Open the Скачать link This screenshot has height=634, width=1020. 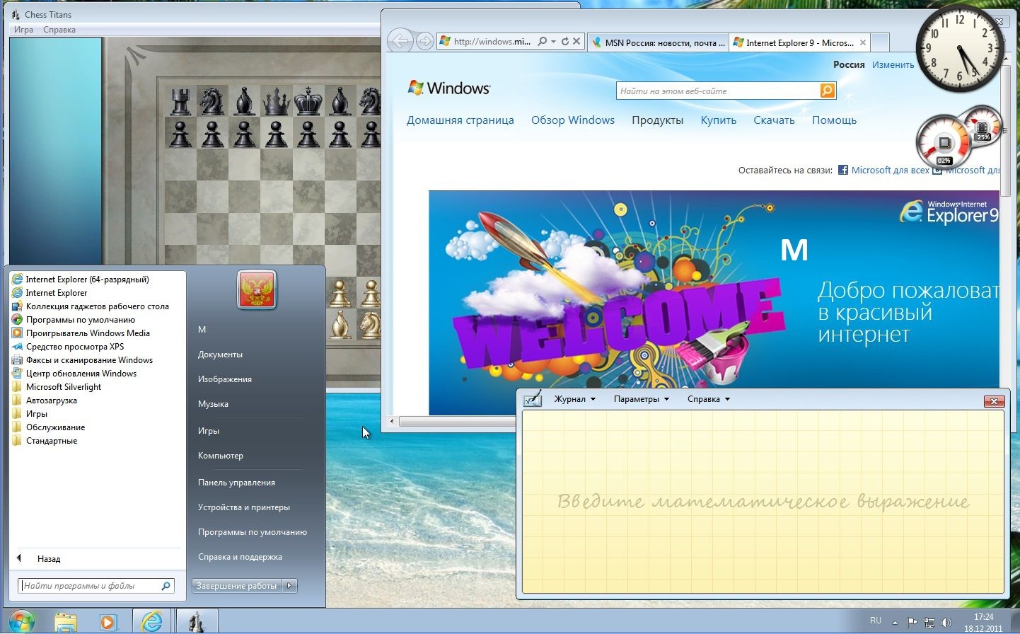point(774,120)
